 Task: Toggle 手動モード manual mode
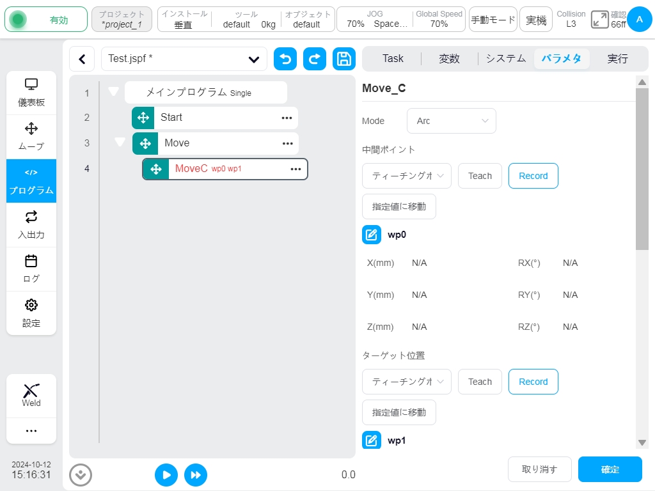(x=493, y=20)
